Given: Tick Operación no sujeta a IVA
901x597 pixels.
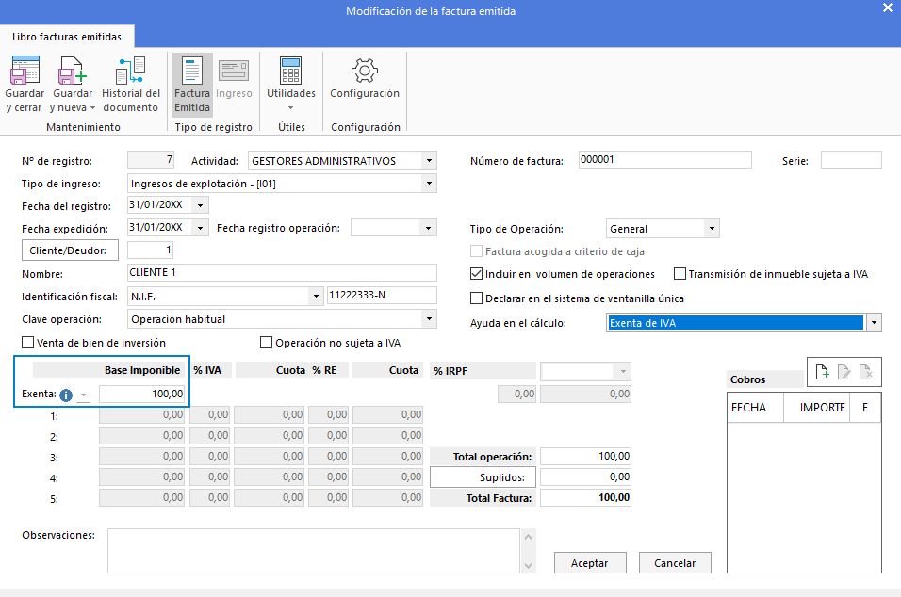Looking at the screenshot, I should click(267, 343).
